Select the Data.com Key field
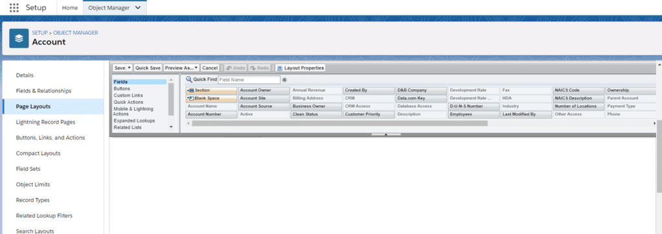The height and width of the screenshot is (234, 662). coord(421,98)
